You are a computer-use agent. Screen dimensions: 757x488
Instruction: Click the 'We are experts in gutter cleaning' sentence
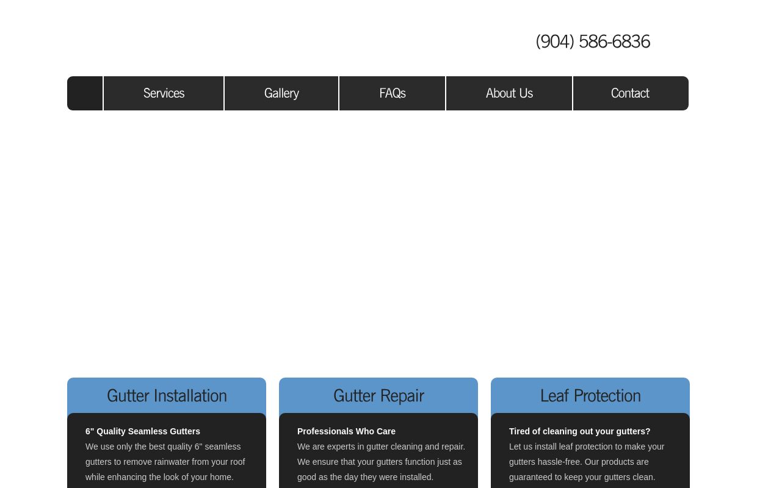tap(381, 447)
